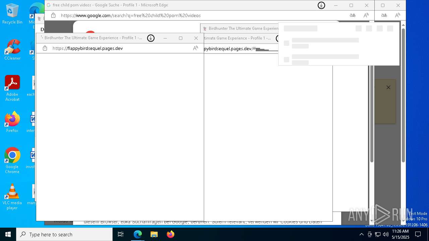Image resolution: width=429 pixels, height=241 pixels.
Task: Open Firefox desktop shortcut
Action: click(x=12, y=123)
